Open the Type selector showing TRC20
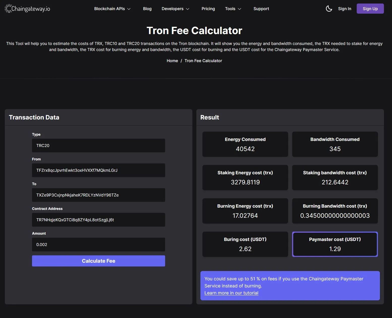Viewport: 392px width, 318px height. (99, 145)
